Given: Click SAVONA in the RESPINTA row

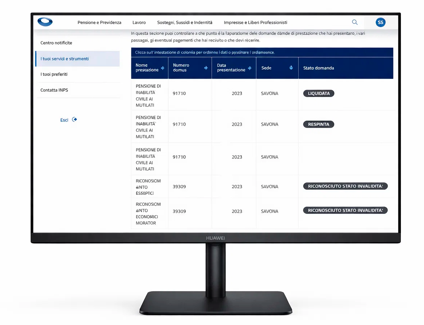Looking at the screenshot, I should tap(269, 124).
